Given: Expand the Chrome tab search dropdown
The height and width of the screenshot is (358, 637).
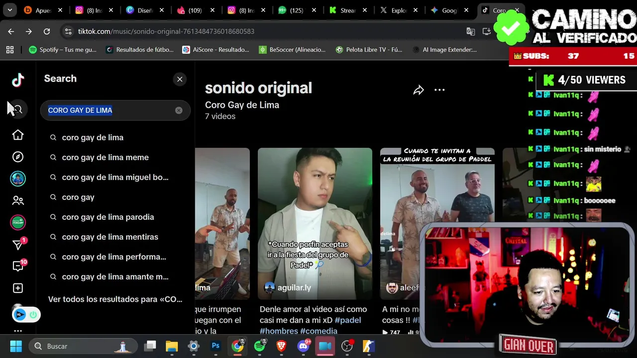Looking at the screenshot, I should [x=10, y=10].
